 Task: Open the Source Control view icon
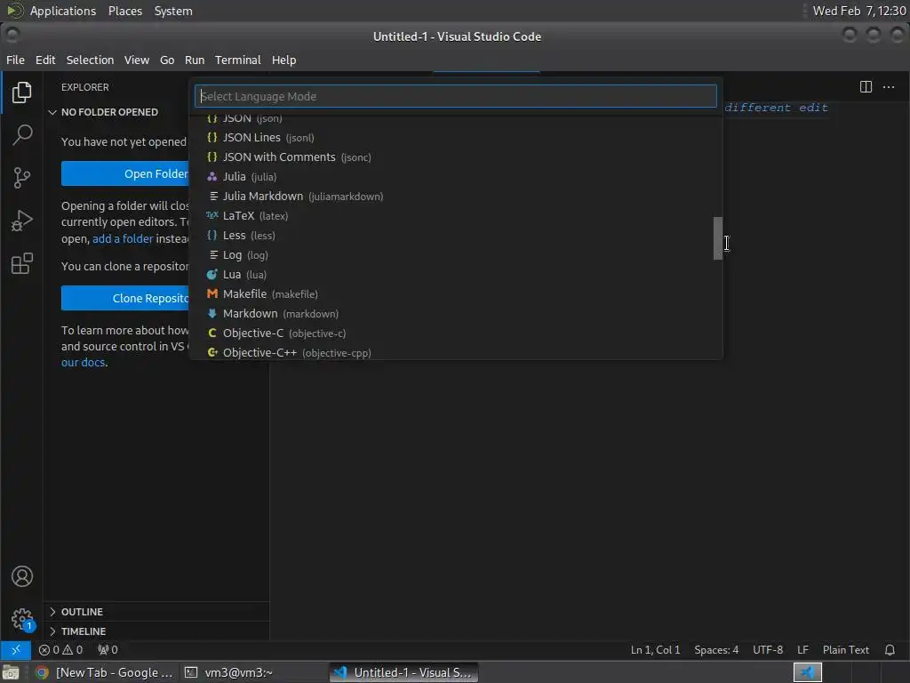coord(21,178)
